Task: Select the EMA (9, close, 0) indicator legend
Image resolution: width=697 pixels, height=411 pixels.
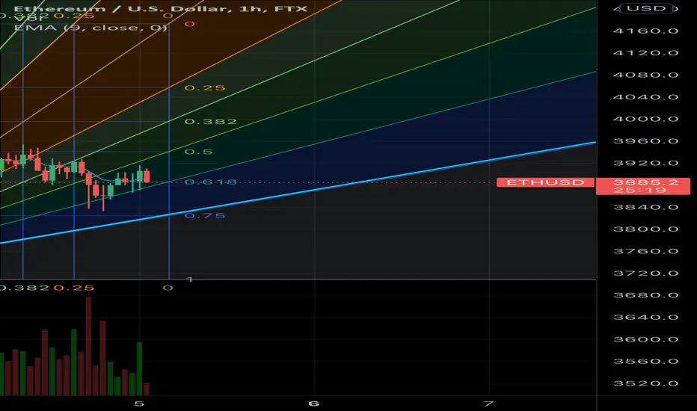Action: tap(90, 28)
